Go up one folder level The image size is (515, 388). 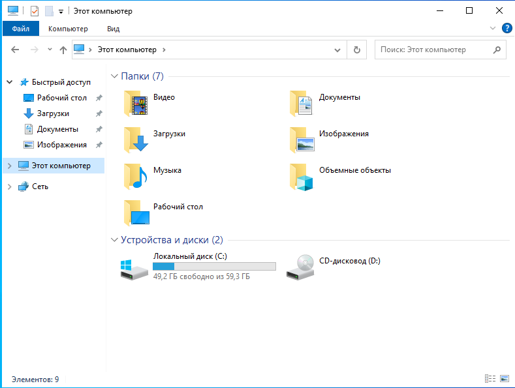click(x=63, y=50)
